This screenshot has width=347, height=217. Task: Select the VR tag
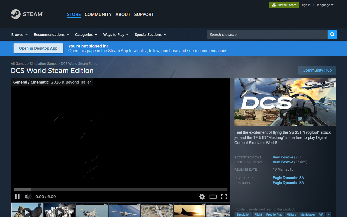(x=321, y=215)
